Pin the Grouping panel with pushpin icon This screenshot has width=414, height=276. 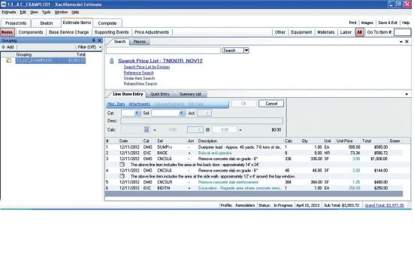coord(93,41)
